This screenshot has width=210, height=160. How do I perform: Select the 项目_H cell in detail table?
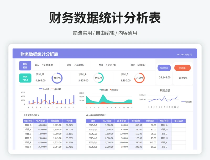pos(164,138)
